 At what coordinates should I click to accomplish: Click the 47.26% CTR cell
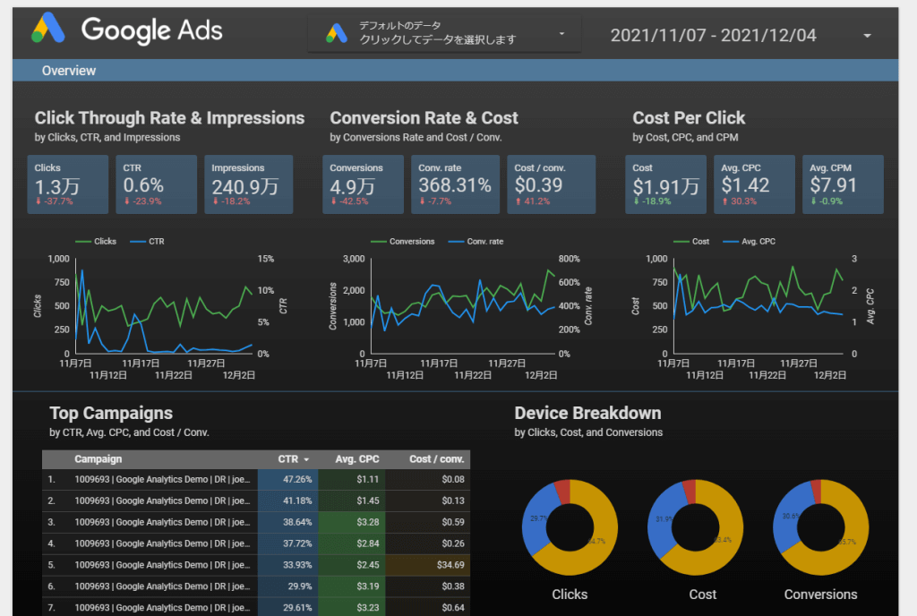coord(287,479)
